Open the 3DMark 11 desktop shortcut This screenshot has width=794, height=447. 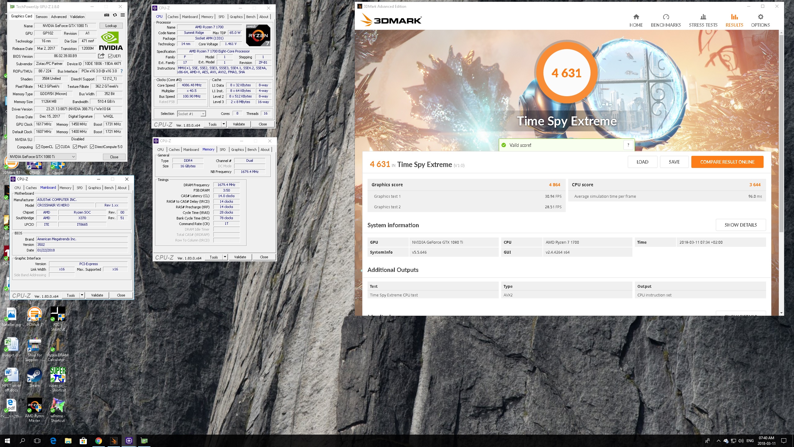11,166
